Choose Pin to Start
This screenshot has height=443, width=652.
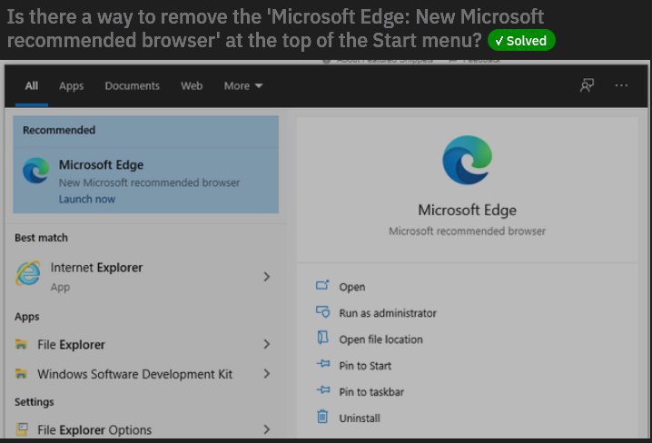365,366
